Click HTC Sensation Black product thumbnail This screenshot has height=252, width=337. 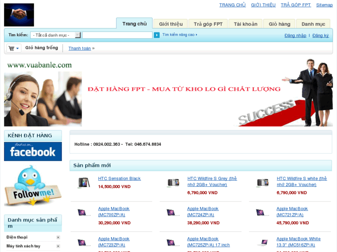(83, 183)
